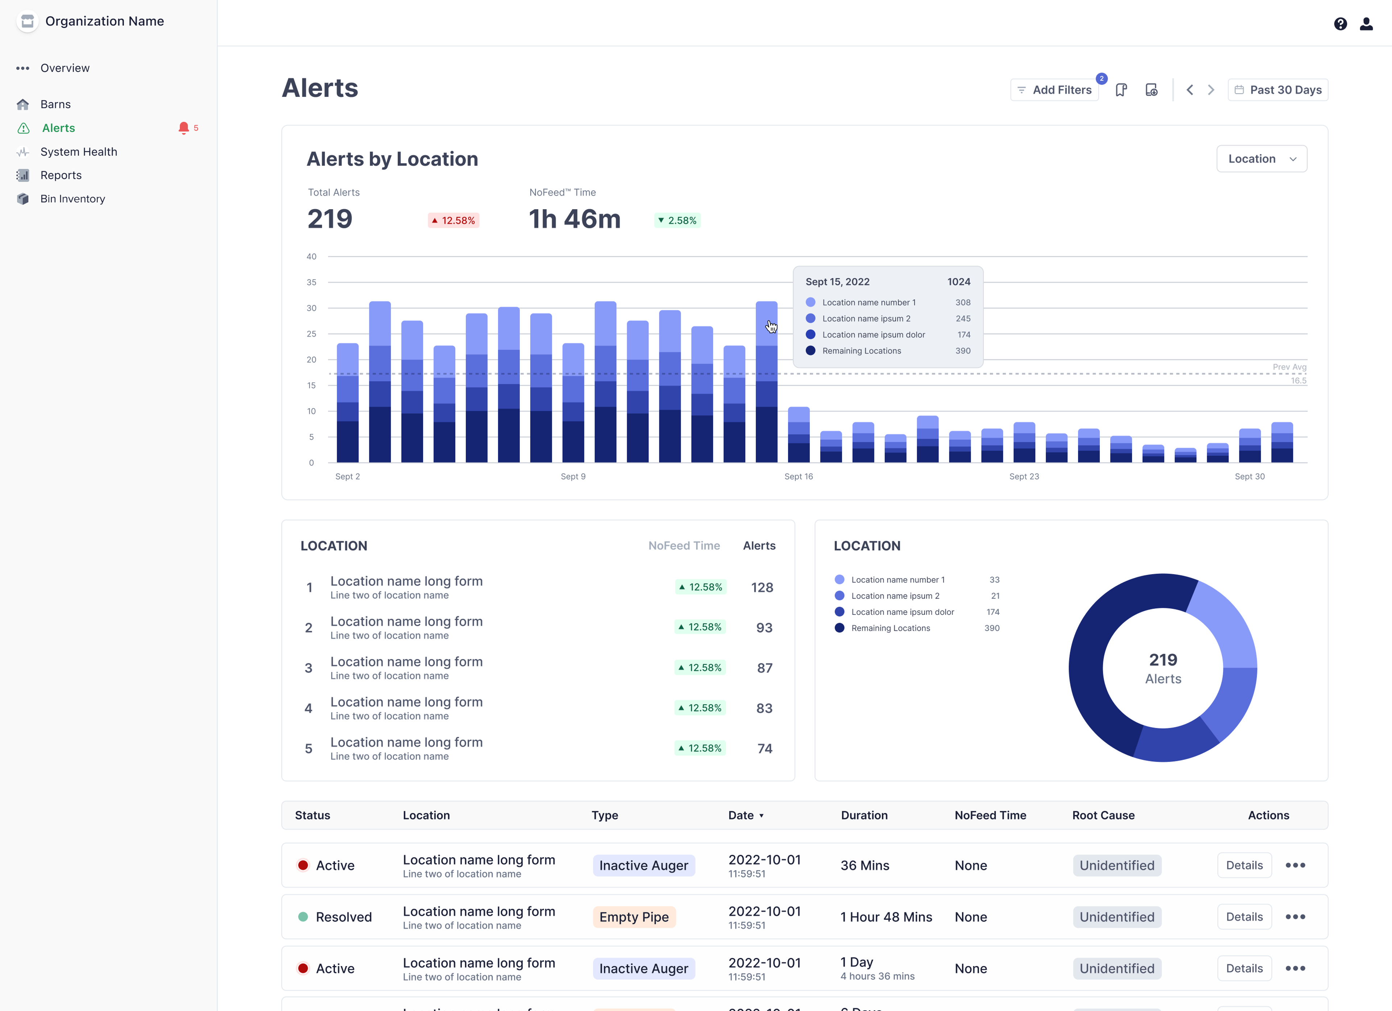Navigate to System Health page
This screenshot has width=1392, height=1011.
point(79,152)
